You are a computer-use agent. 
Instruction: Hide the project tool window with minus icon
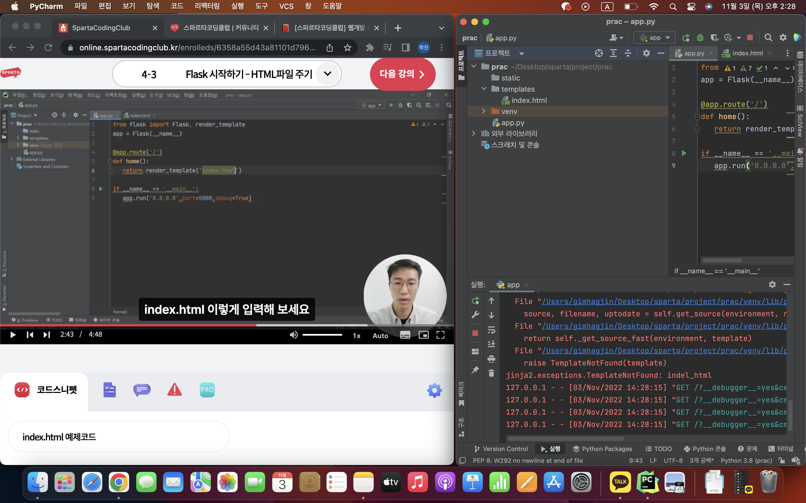(x=661, y=53)
